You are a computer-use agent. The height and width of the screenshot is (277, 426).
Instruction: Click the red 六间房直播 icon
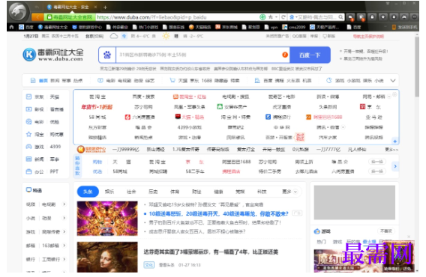(x=127, y=117)
